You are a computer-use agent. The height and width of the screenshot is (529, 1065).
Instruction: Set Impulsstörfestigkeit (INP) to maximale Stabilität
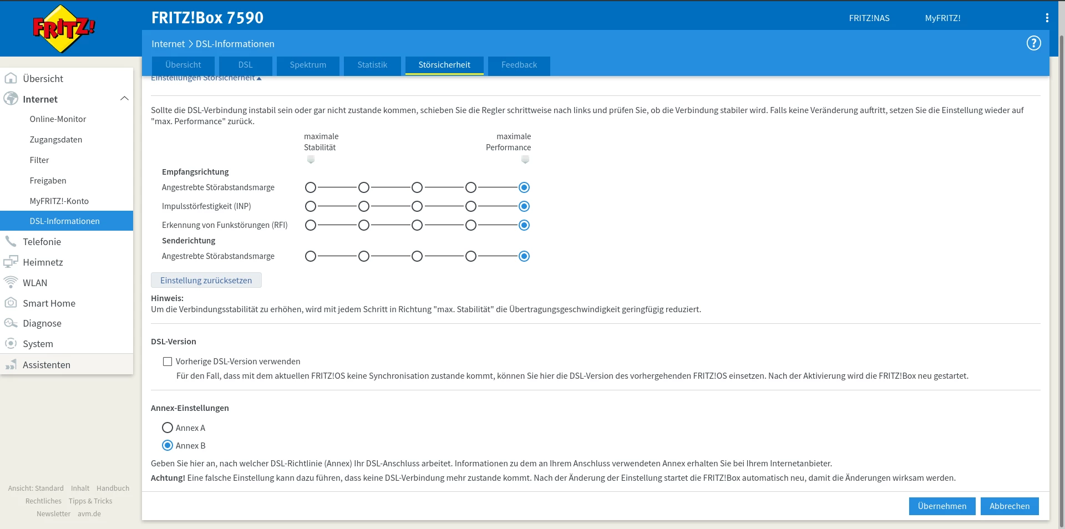click(311, 206)
